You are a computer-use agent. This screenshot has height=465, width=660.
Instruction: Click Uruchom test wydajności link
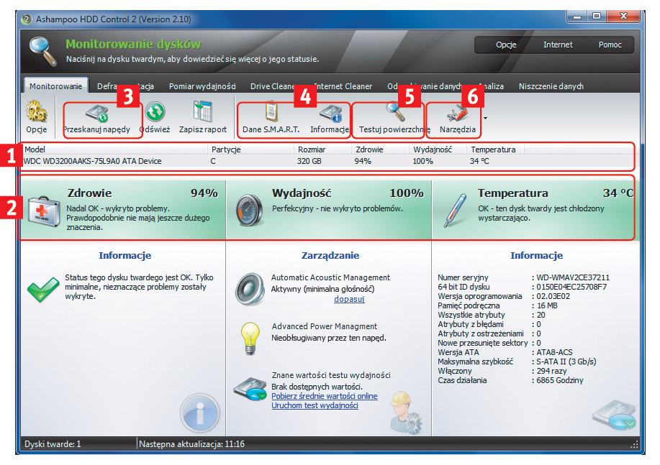pyautogui.click(x=315, y=405)
